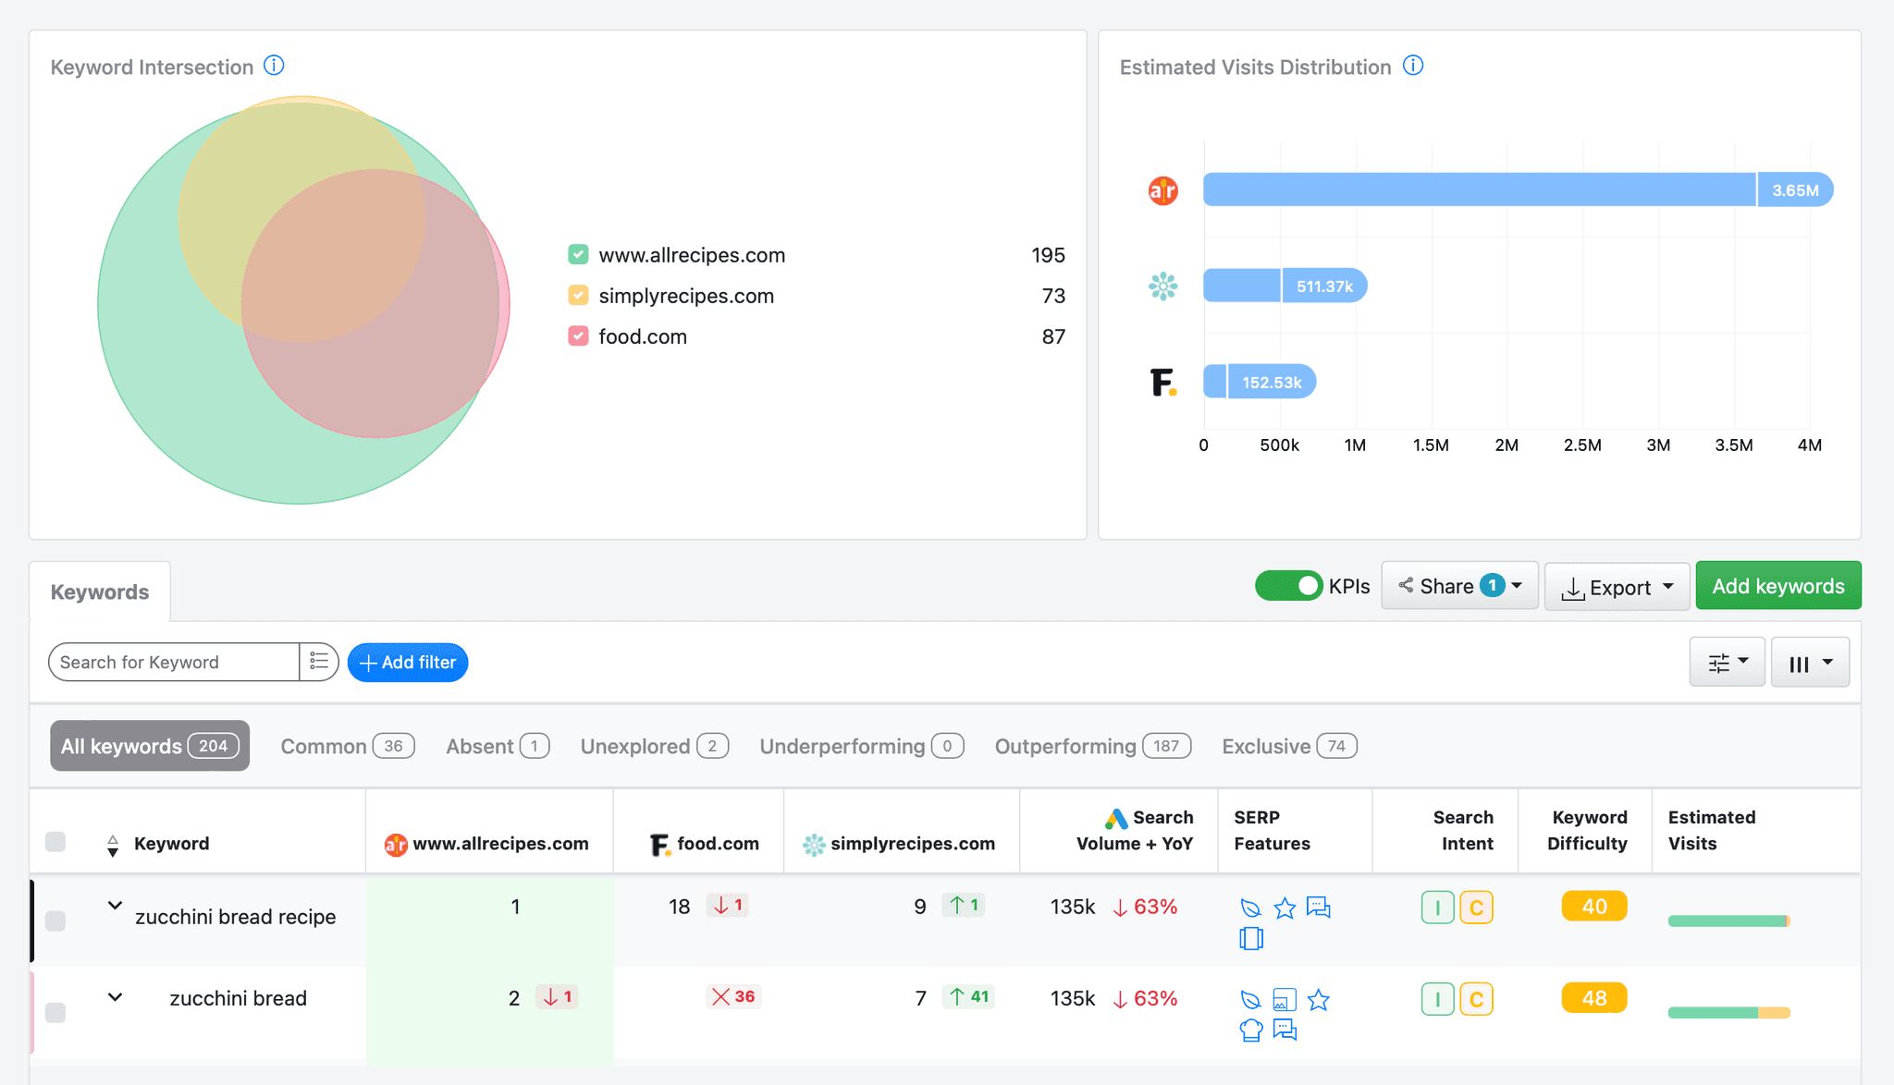
Task: Click Informational intent badge in zucchini bread row
Action: [1437, 999]
